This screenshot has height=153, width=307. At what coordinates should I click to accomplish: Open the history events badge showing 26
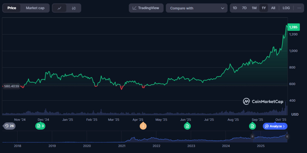pyautogui.click(x=9, y=126)
